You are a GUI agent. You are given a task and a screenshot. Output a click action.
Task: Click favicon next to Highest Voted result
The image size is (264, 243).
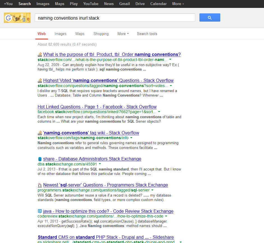tap(40, 81)
